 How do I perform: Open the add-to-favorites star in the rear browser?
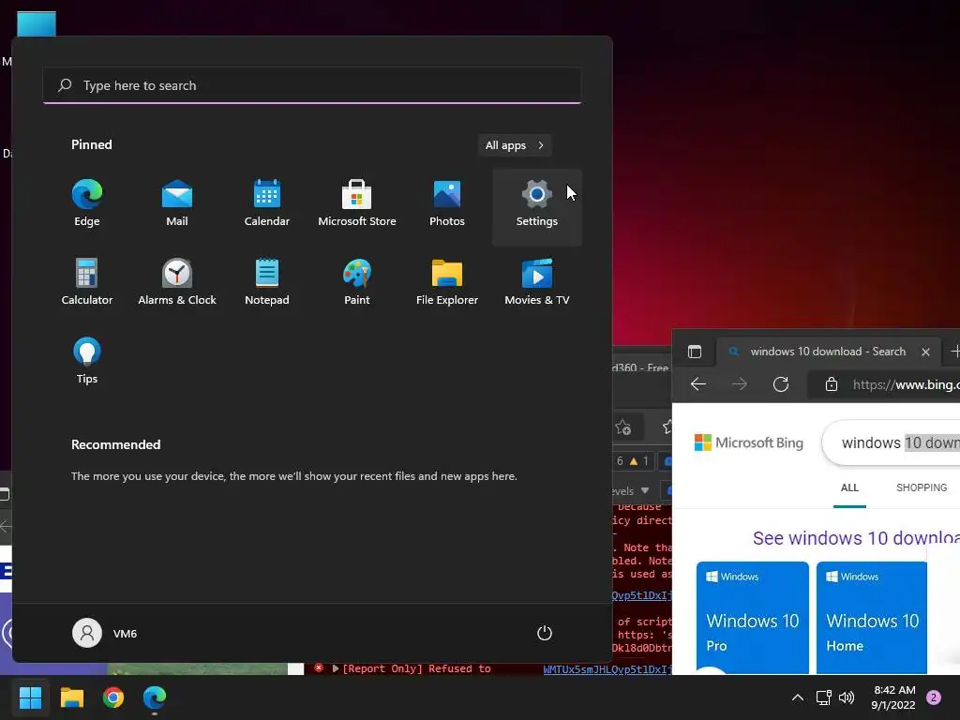[x=623, y=427]
